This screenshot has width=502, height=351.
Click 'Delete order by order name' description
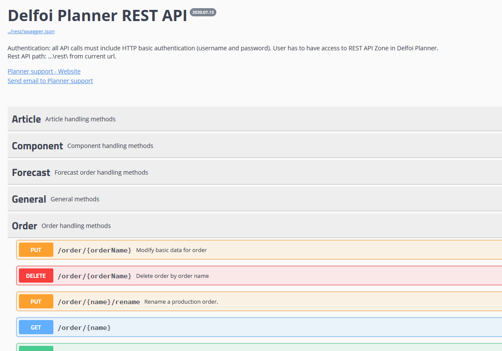(172, 276)
